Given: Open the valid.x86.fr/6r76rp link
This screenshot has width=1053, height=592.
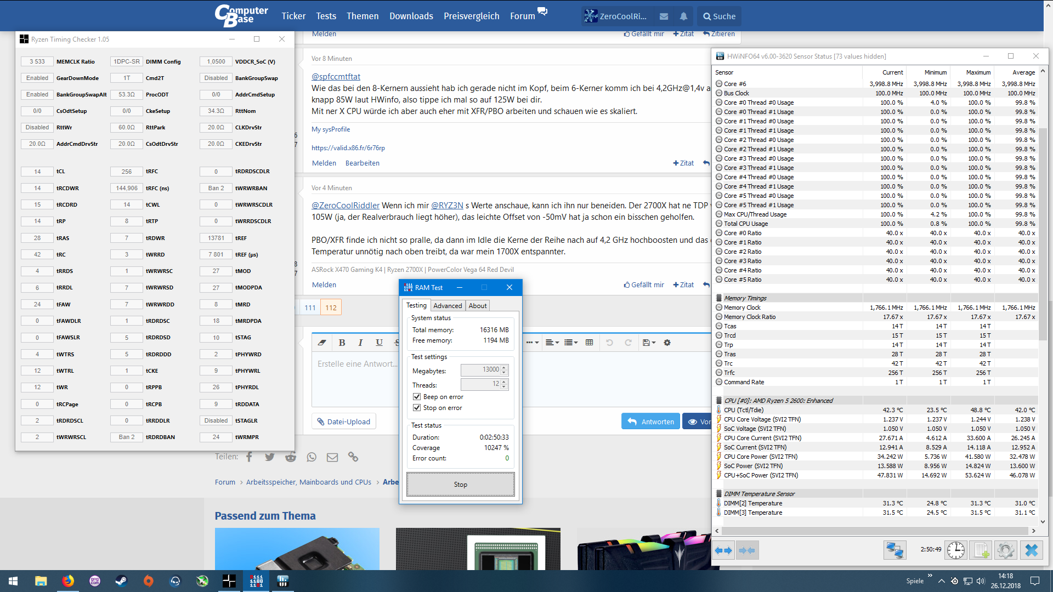Looking at the screenshot, I should [x=348, y=147].
